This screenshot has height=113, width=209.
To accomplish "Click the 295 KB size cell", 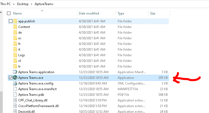I will [x=163, y=77].
